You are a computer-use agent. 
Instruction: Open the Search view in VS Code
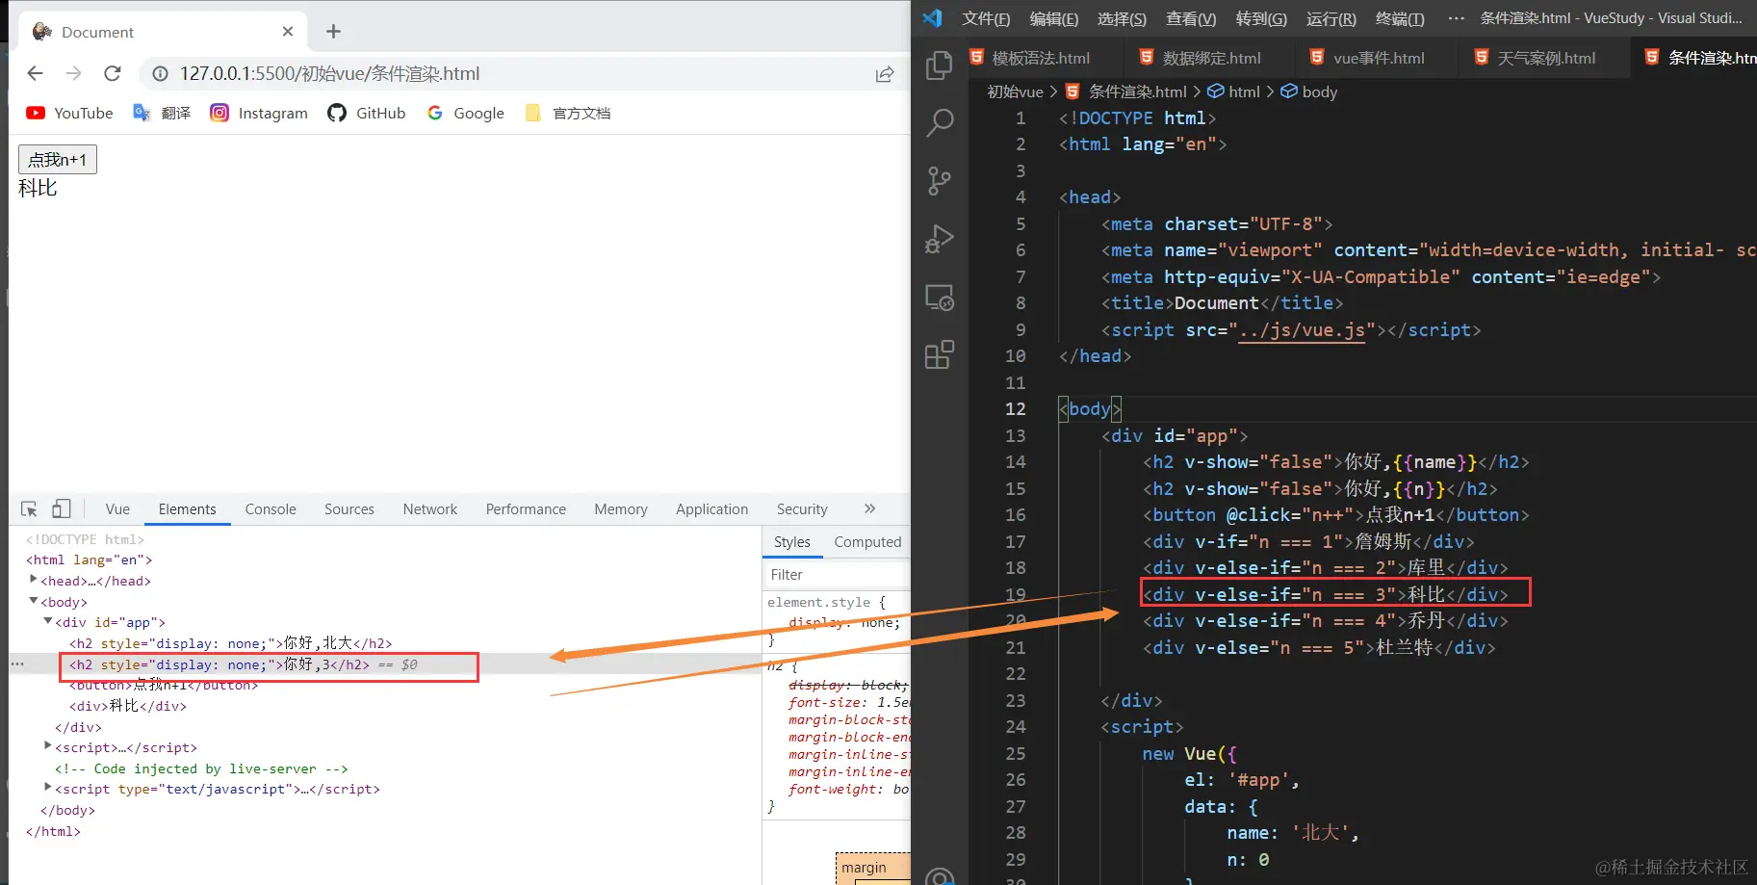[939, 122]
